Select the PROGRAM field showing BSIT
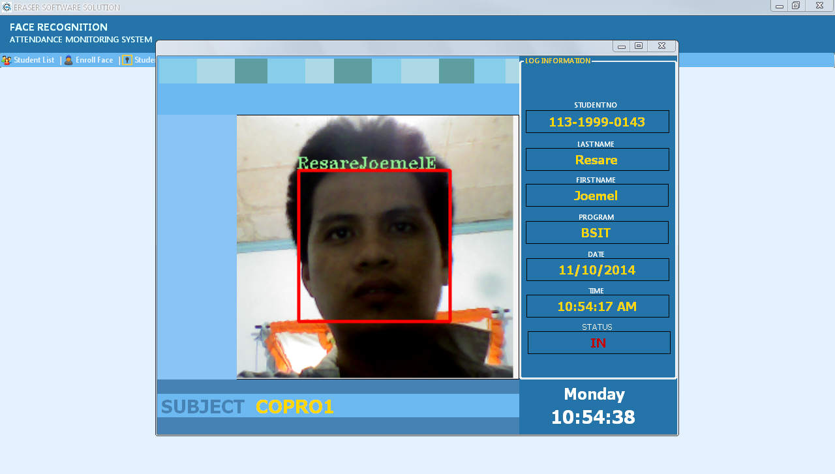Viewport: 835px width, 474px height. [x=597, y=232]
